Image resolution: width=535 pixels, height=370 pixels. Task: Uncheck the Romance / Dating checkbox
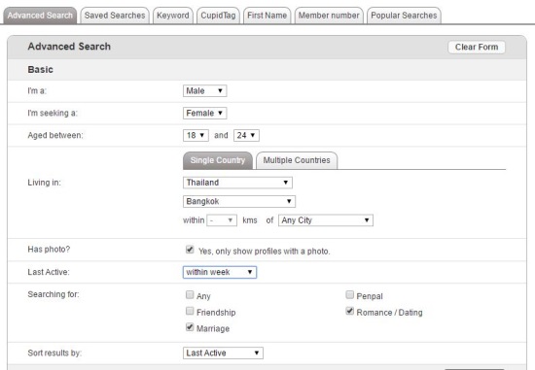tap(350, 311)
